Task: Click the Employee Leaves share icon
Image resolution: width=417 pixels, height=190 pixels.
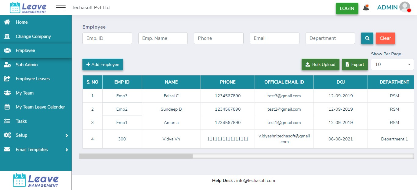Action: 7,79
